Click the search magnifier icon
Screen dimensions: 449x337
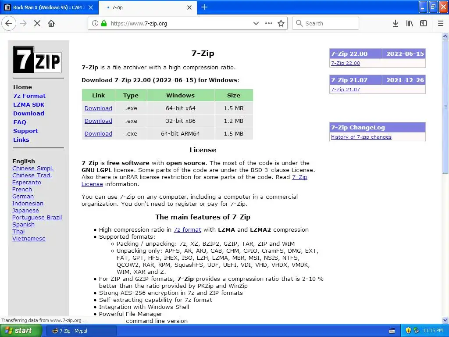point(299,23)
